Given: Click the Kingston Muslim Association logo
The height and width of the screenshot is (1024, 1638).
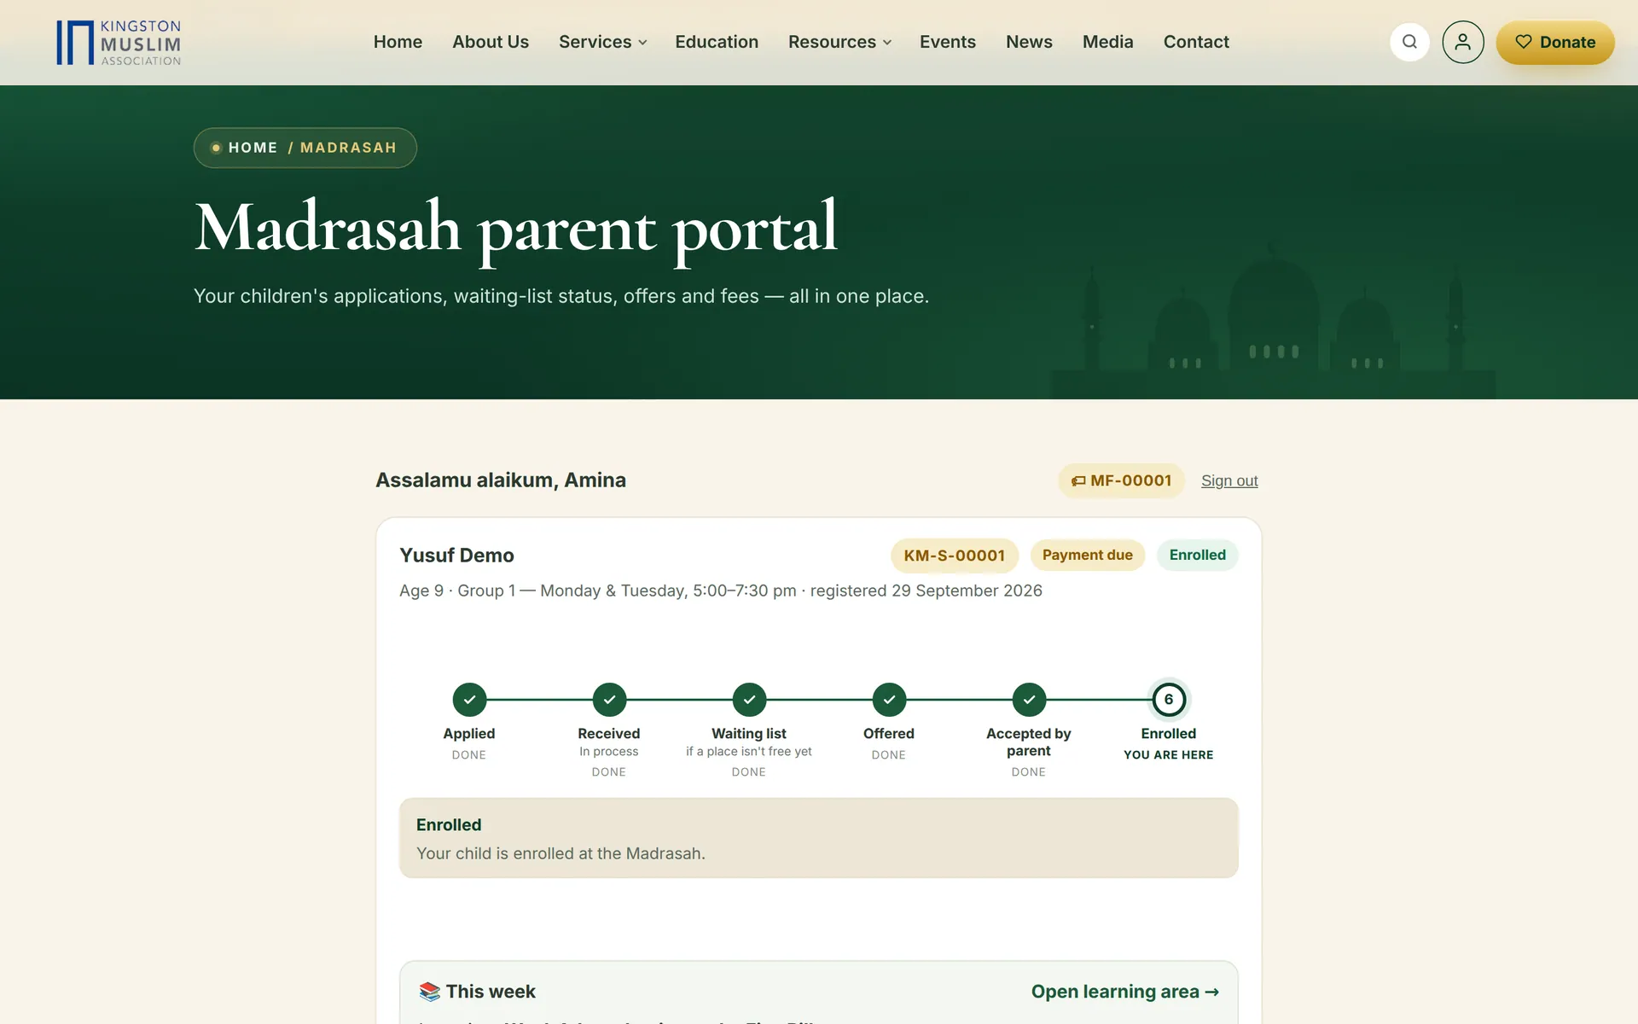Looking at the screenshot, I should tap(119, 43).
